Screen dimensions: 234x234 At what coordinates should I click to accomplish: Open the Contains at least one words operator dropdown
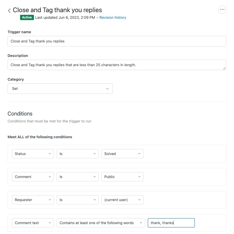click(101, 223)
